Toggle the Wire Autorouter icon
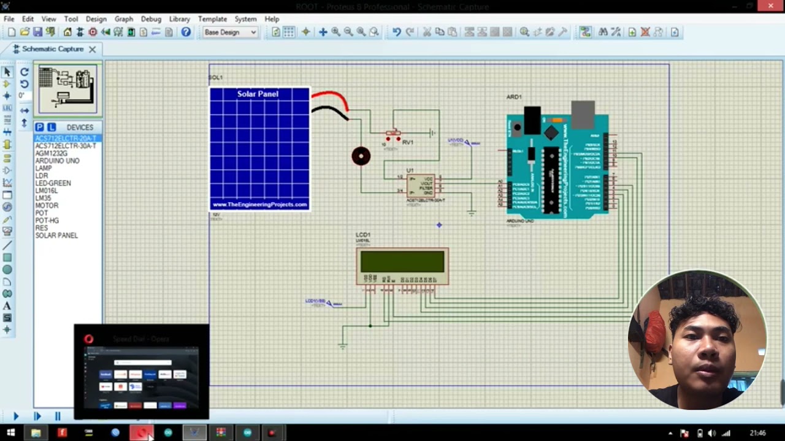The height and width of the screenshot is (441, 785). tap(585, 32)
